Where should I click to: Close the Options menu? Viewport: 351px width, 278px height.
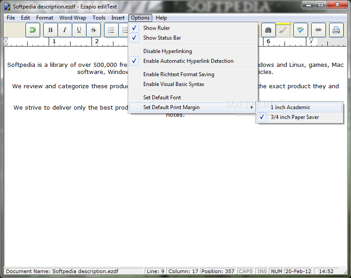click(140, 18)
